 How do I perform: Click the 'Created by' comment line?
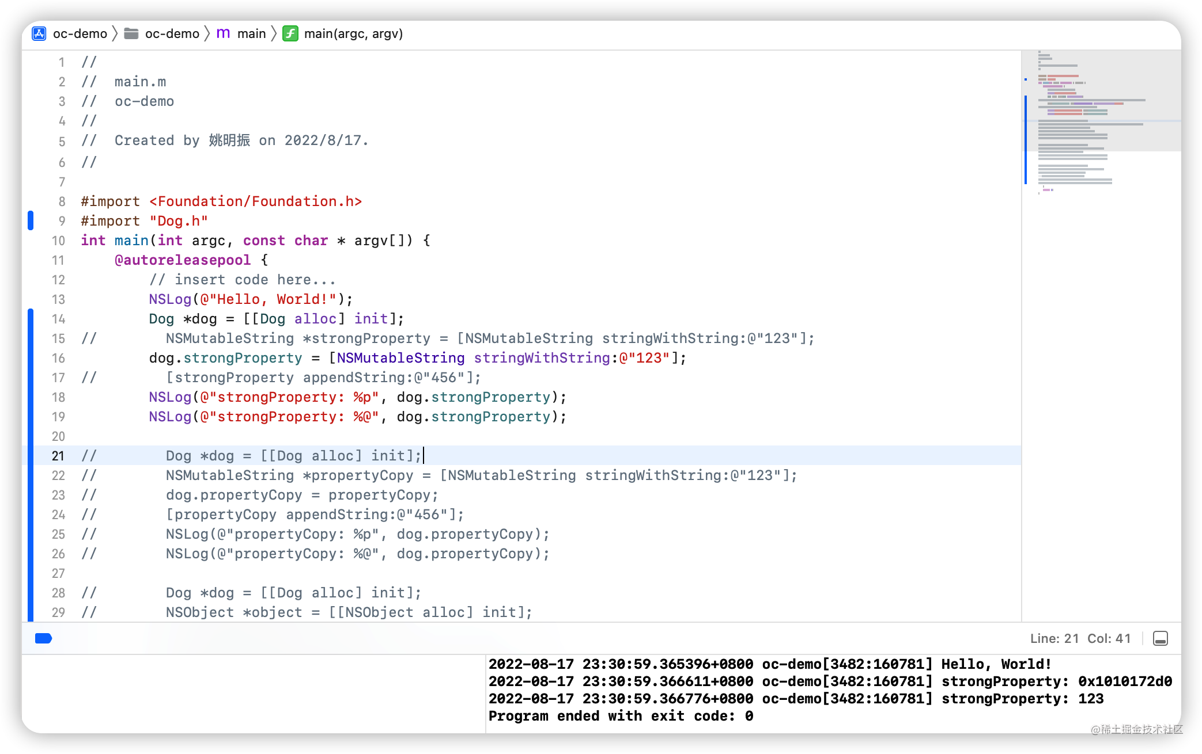225,140
